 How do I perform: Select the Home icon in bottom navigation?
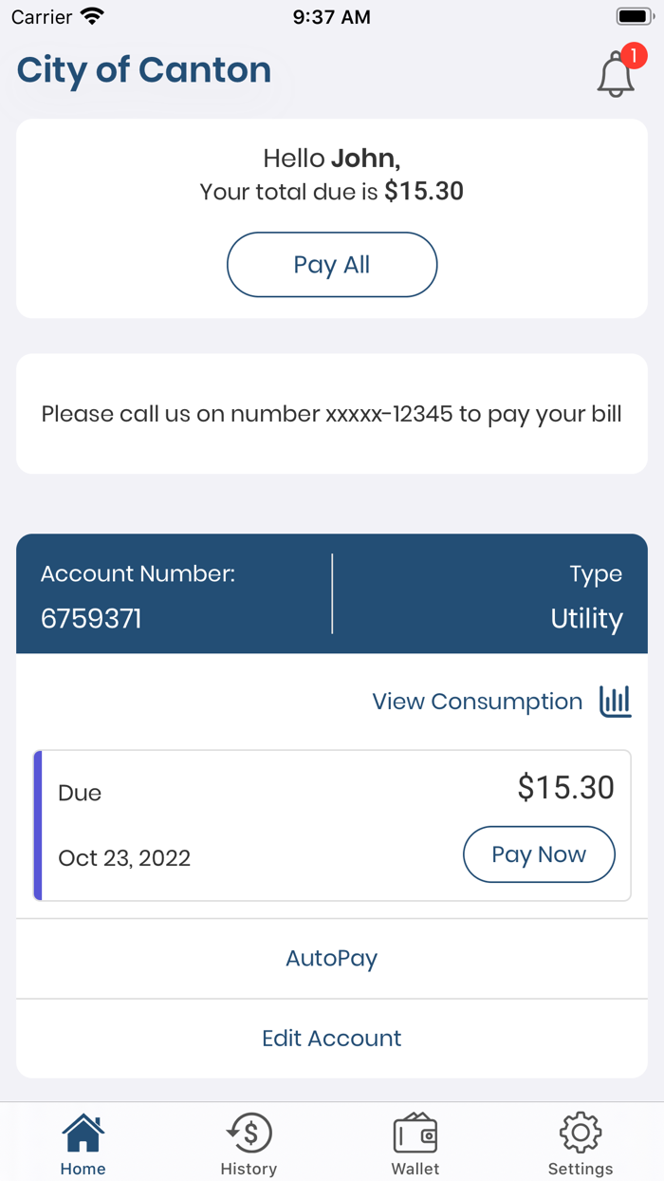coord(83,1132)
